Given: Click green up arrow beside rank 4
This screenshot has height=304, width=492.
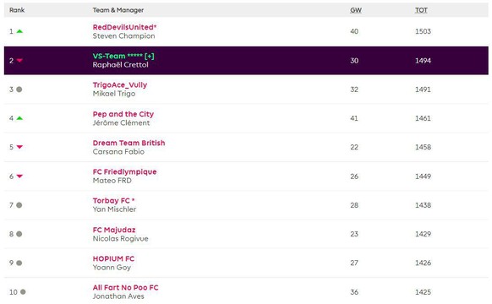Looking at the screenshot, I should (x=19, y=118).
